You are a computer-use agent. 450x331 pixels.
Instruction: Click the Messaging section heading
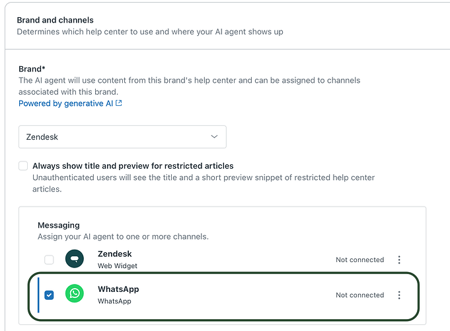[x=59, y=225]
